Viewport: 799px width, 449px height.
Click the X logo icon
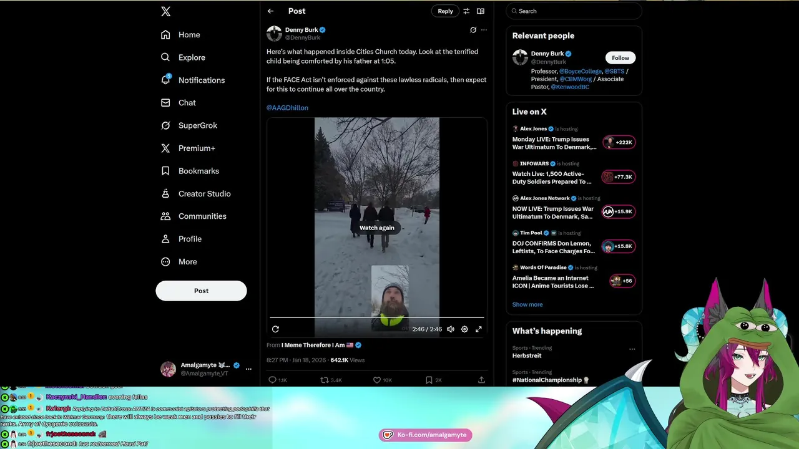click(165, 11)
